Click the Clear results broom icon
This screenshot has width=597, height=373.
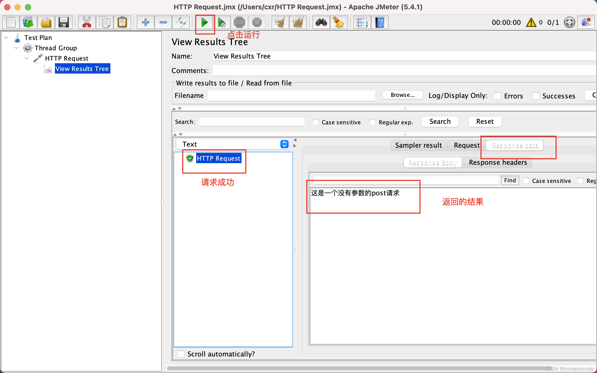280,22
